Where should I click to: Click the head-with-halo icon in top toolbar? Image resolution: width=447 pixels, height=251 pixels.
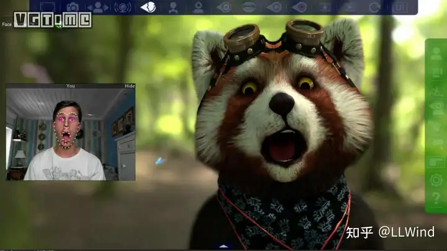[x=198, y=7]
